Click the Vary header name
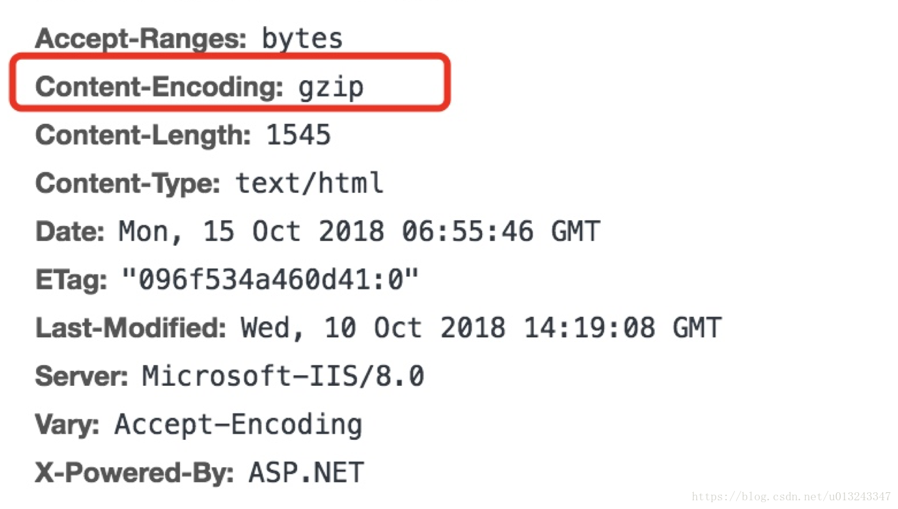 click(67, 425)
